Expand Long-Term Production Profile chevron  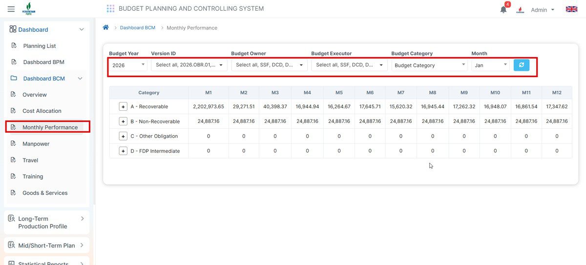pos(82,219)
